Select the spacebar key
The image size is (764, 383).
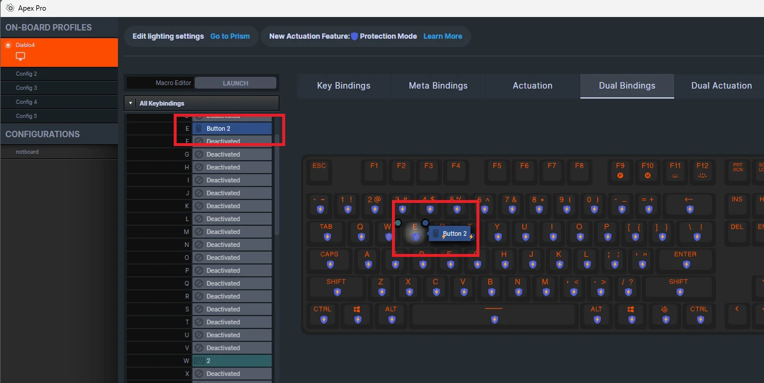pos(493,315)
